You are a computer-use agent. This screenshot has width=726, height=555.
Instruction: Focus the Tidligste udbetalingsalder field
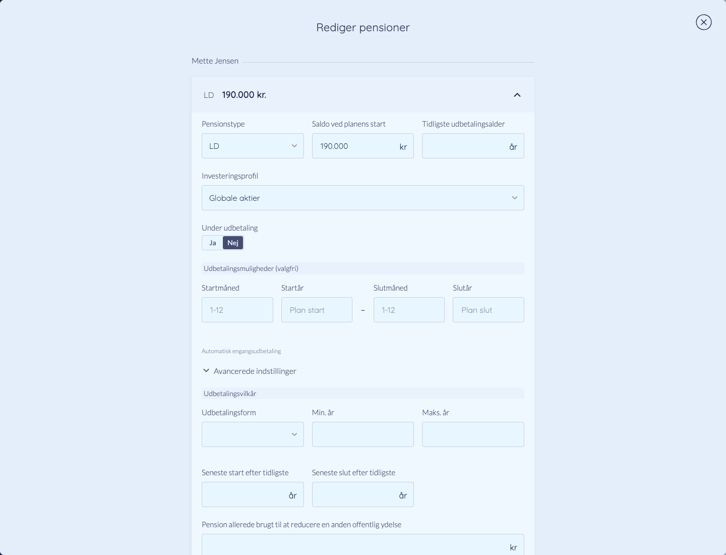pyautogui.click(x=473, y=146)
